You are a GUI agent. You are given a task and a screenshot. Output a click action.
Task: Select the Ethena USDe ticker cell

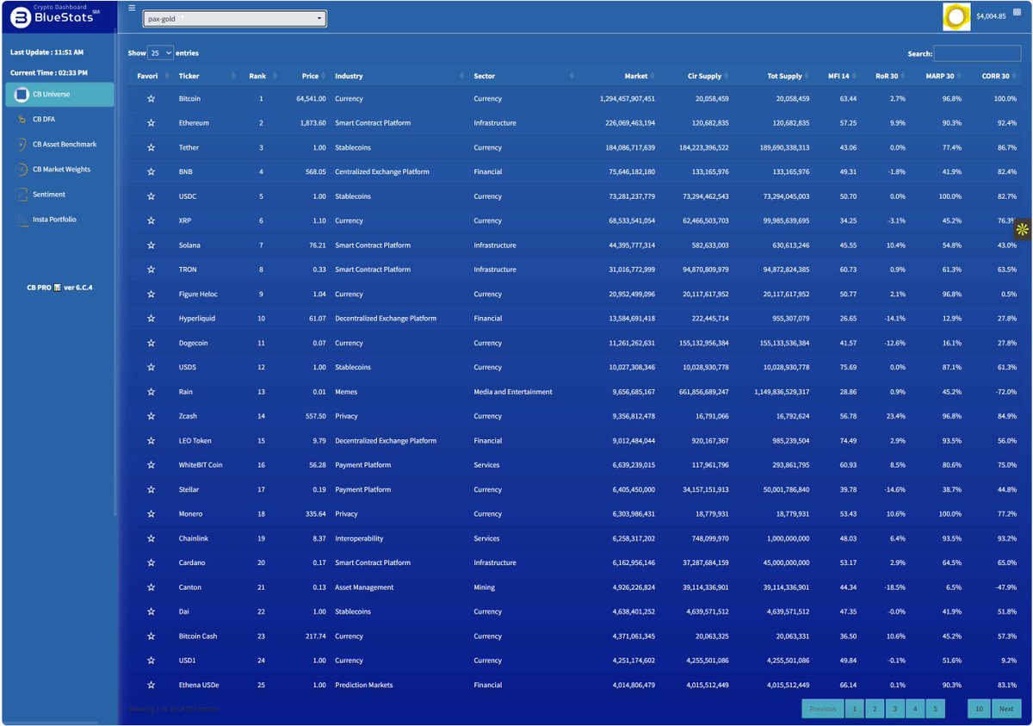tap(199, 686)
